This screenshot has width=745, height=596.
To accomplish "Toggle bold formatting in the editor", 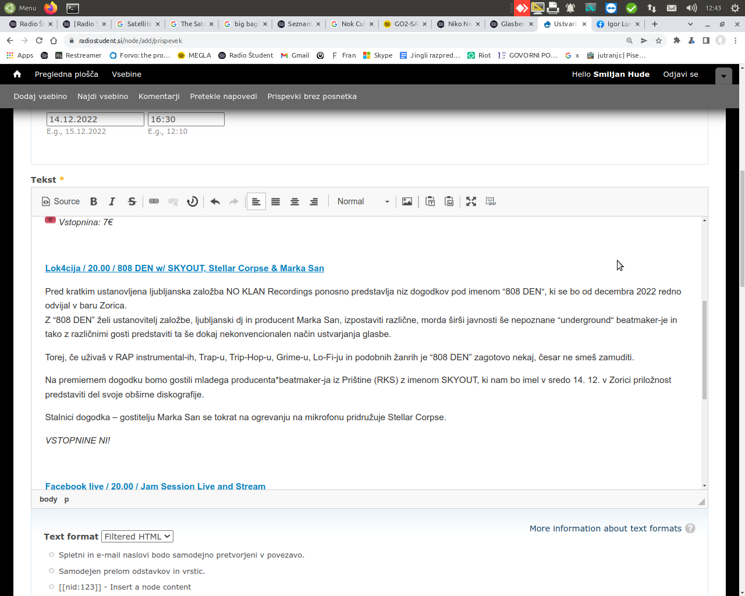I will coord(94,201).
